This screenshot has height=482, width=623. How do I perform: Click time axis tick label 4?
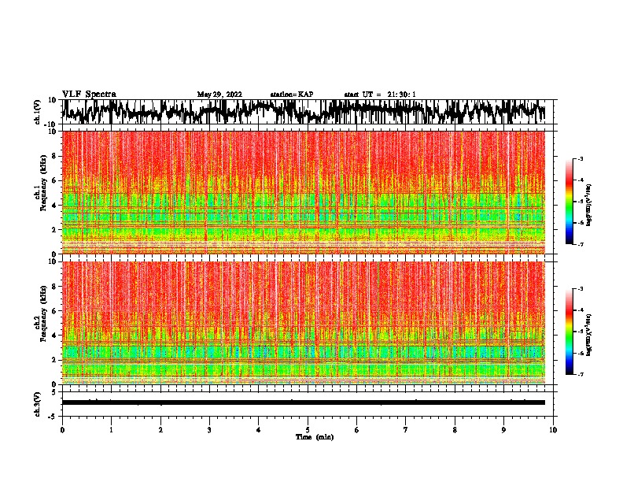[259, 430]
